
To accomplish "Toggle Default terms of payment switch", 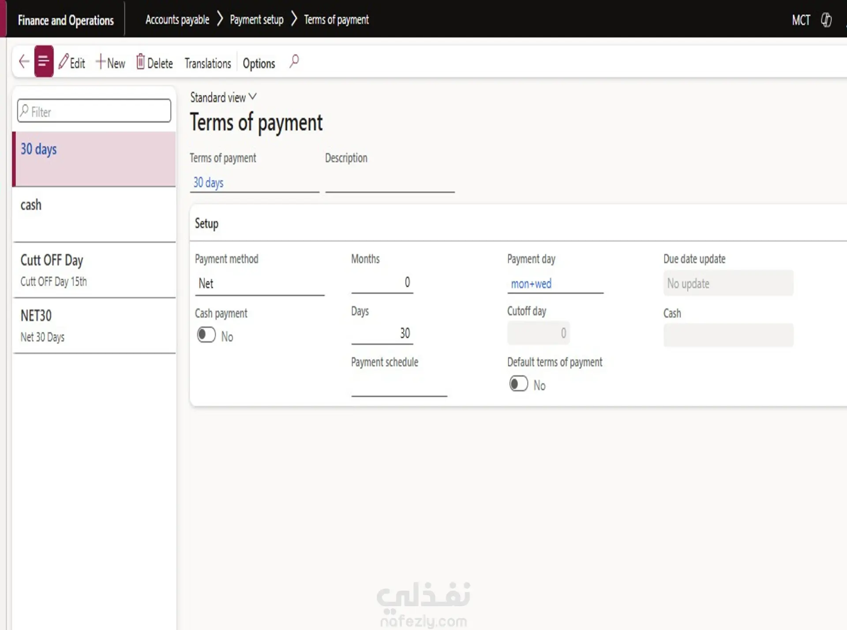I will tap(518, 384).
